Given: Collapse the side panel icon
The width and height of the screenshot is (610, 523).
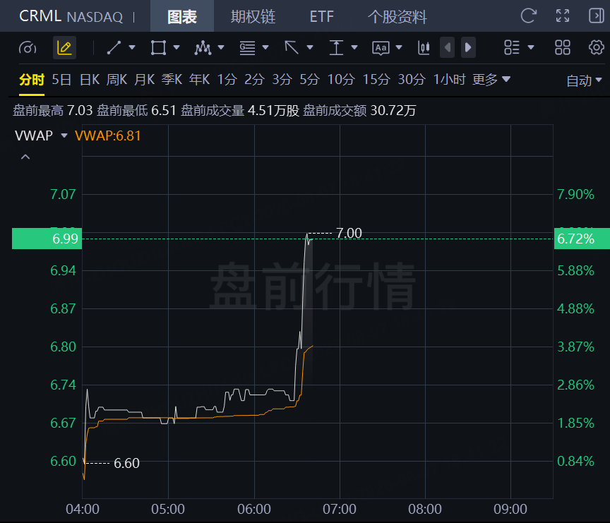Looking at the screenshot, I should click(x=596, y=16).
